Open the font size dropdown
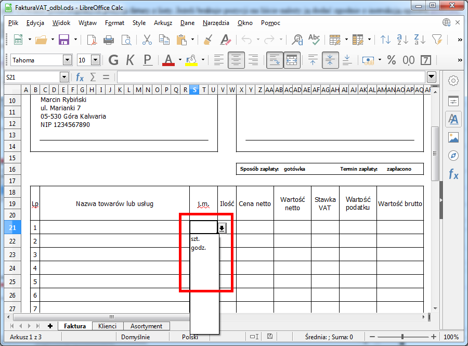 pyautogui.click(x=95, y=60)
